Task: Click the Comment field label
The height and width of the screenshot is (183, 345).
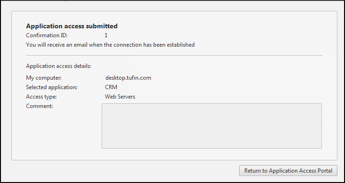Action: (39, 106)
